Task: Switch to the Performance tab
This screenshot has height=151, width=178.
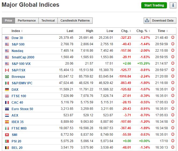Action: point(27,20)
